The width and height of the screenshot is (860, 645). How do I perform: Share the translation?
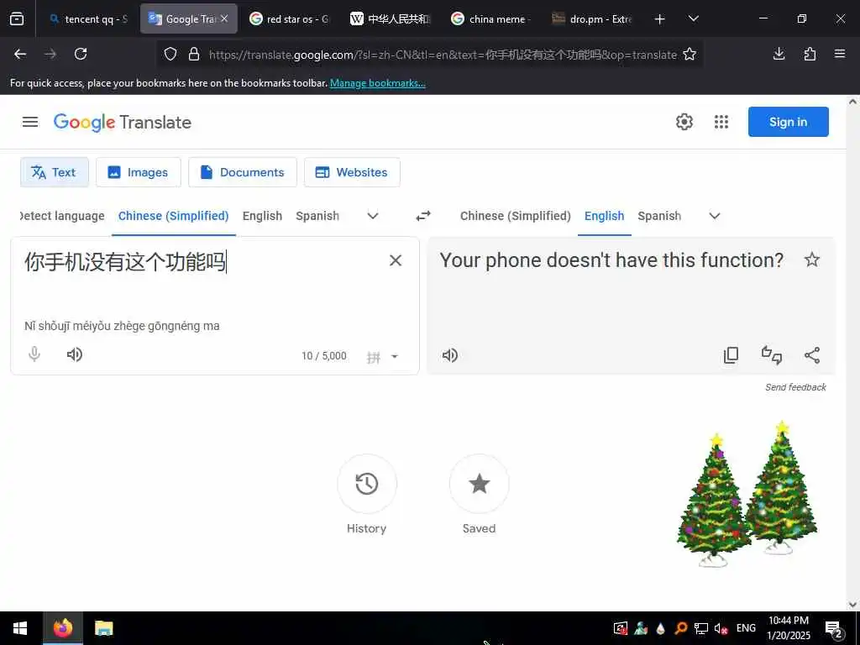[812, 355]
